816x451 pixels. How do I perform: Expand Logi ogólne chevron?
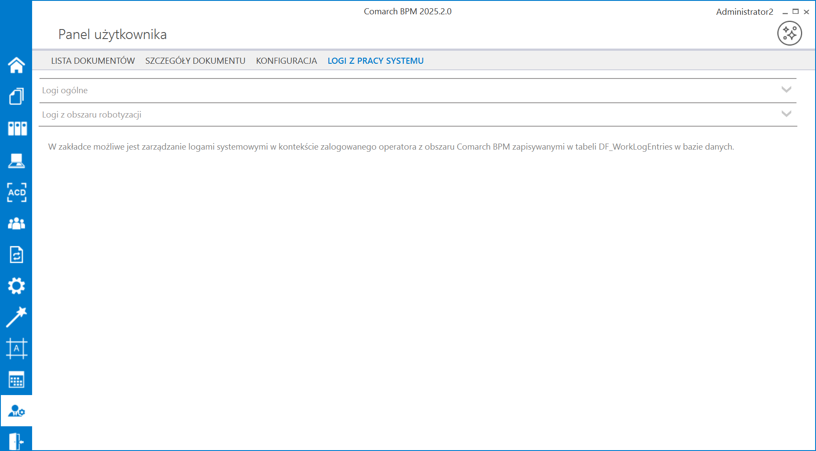[x=787, y=89]
